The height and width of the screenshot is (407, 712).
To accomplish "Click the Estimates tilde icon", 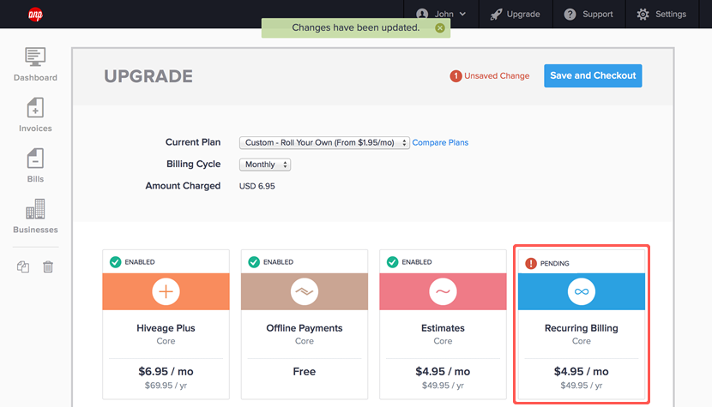I will click(x=443, y=291).
